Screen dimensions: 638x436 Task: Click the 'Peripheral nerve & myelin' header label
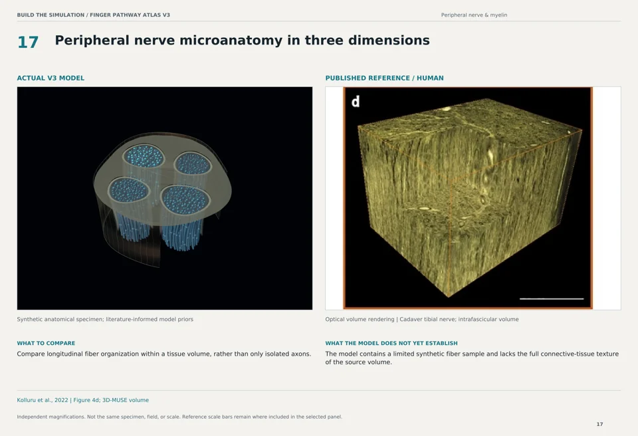[x=474, y=15]
